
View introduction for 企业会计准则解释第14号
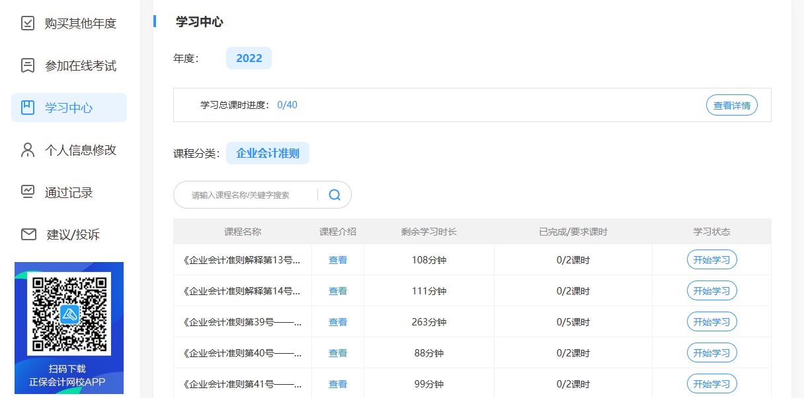click(x=337, y=290)
